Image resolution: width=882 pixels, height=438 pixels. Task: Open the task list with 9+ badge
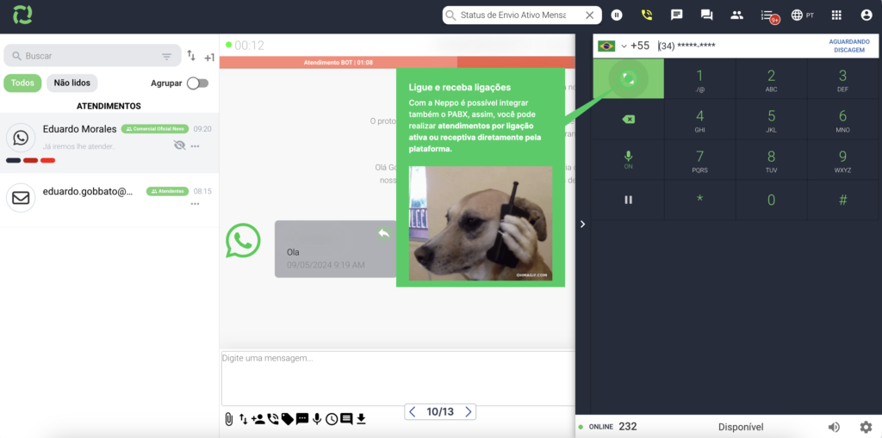[768, 15]
